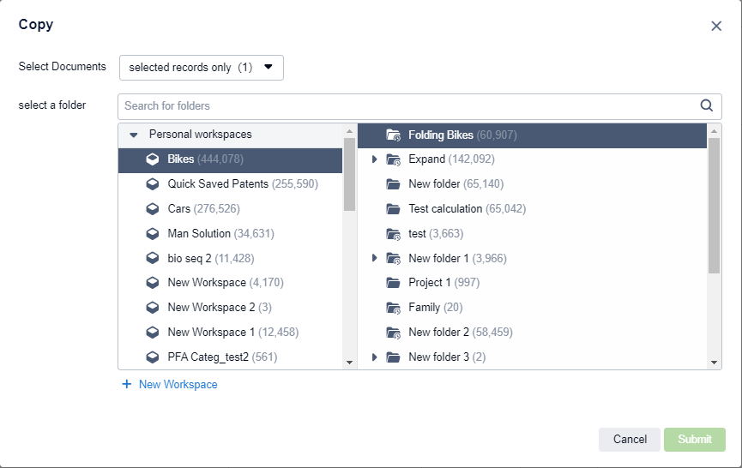
Task: Click the Test calculation folder icon
Action: pyautogui.click(x=394, y=209)
